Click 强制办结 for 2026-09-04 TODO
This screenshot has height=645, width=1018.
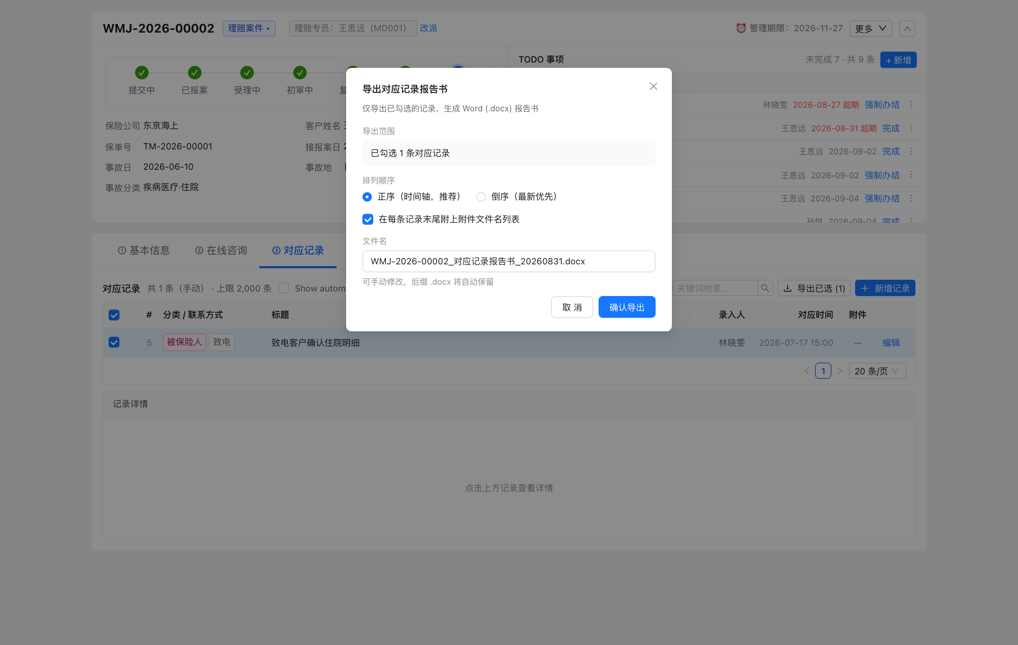pyautogui.click(x=882, y=199)
